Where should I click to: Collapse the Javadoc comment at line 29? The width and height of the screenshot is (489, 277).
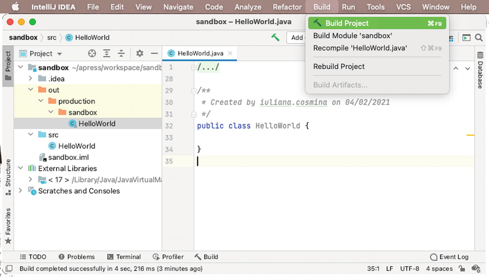[194, 91]
